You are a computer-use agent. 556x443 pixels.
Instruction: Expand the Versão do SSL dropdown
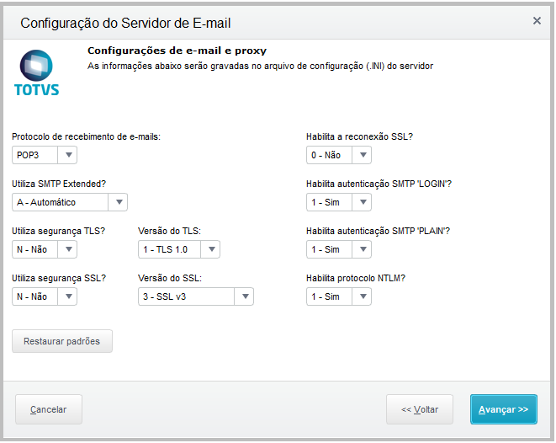[x=195, y=296]
